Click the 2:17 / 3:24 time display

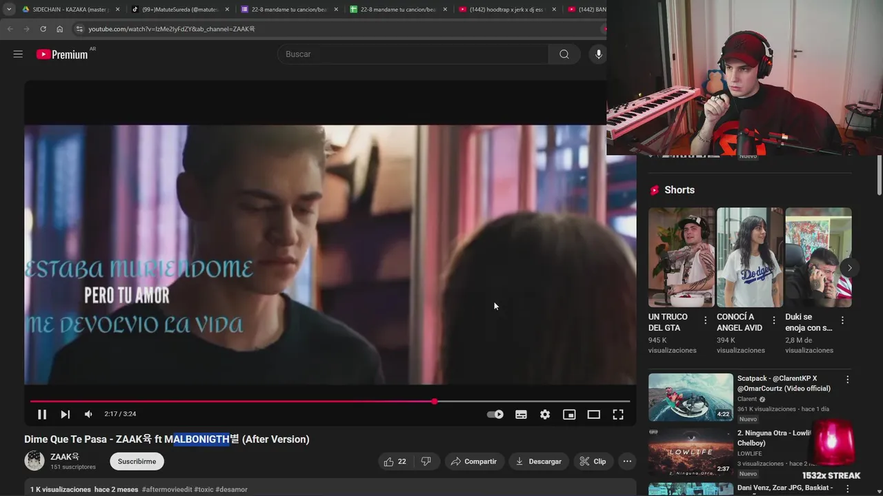click(x=120, y=414)
